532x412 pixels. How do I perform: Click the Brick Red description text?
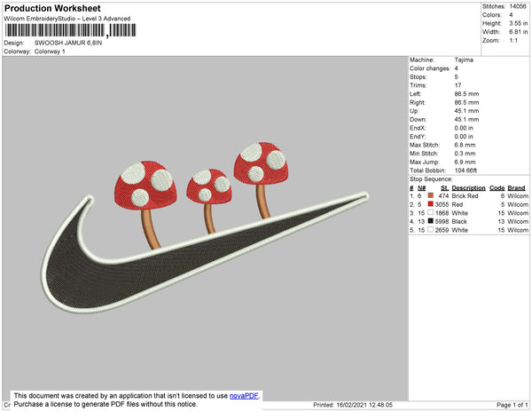coord(465,196)
